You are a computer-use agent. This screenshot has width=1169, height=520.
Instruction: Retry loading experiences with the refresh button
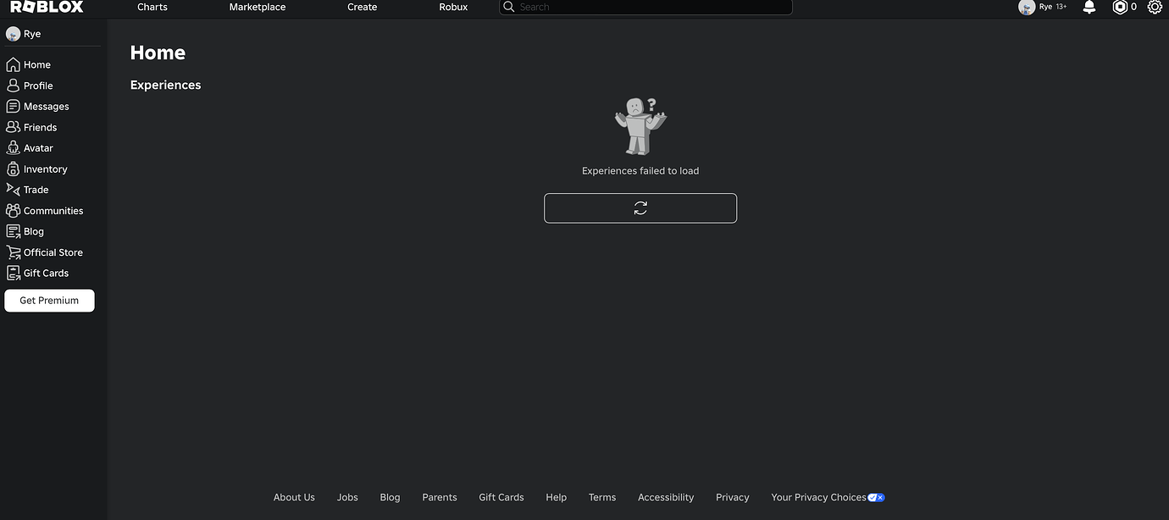coord(640,207)
